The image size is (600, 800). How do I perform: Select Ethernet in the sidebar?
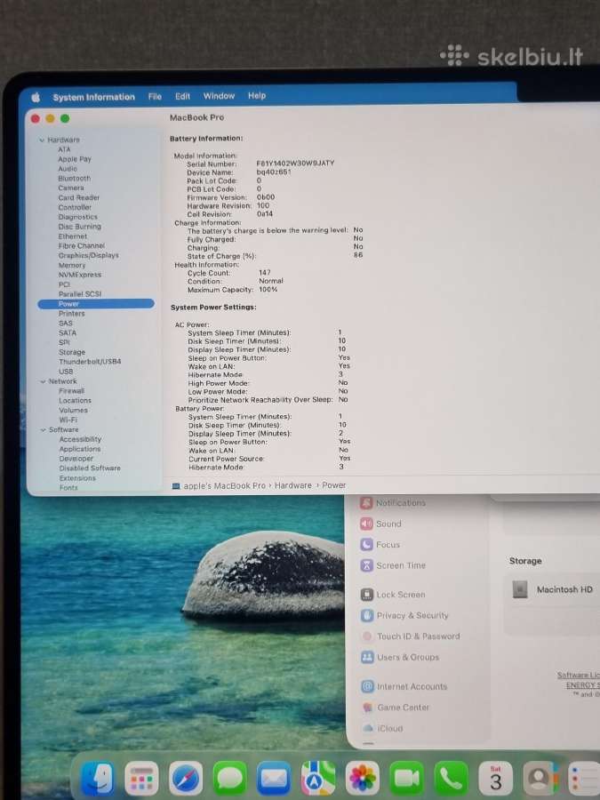73,236
